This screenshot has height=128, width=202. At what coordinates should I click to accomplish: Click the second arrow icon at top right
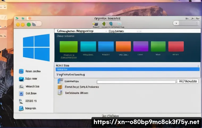tap(193, 19)
